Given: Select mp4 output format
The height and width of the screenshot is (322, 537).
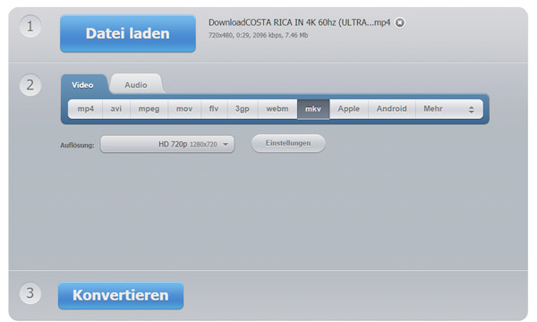Looking at the screenshot, I should [85, 109].
